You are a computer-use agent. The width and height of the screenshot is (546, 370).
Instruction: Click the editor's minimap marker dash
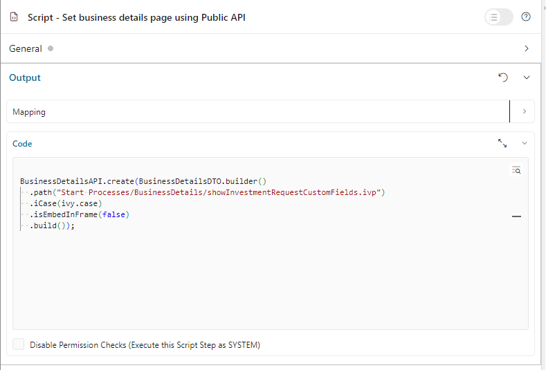[516, 216]
